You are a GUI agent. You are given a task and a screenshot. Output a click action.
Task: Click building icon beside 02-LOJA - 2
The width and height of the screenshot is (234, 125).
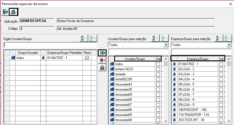(174, 69)
